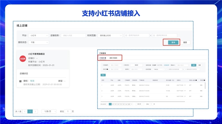Image resolution: width=222 pixels, height=124 pixels.
Task: Go to next page in 线上店铺 pagination
Action: (36, 111)
